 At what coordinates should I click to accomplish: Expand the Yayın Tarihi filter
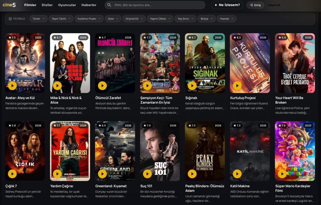(x=61, y=18)
